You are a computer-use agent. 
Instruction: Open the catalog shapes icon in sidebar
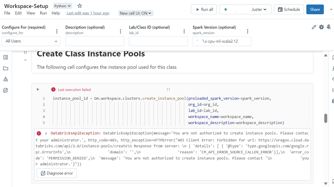tap(6, 79)
